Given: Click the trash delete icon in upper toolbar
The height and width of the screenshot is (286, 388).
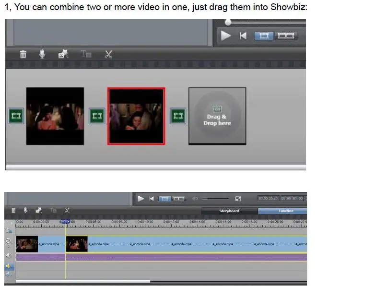Looking at the screenshot, I should [23, 54].
